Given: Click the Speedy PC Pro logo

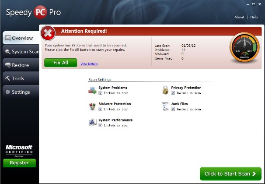Looking at the screenshot, I should tap(34, 12).
